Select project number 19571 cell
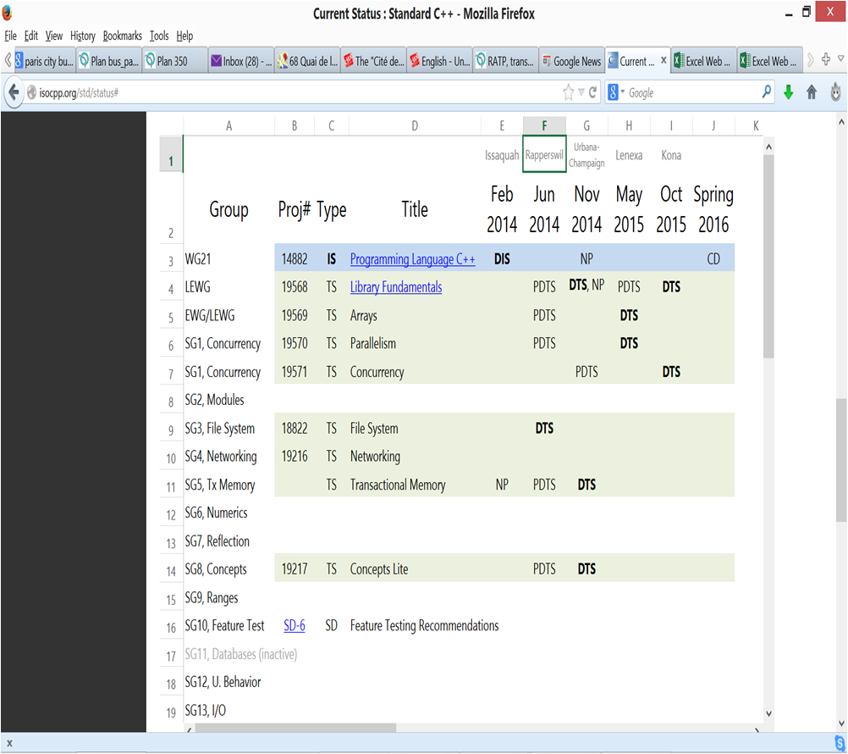This screenshot has height=754, width=848. pyautogui.click(x=295, y=372)
